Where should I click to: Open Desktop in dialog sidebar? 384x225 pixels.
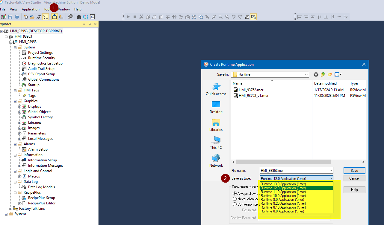coord(216,107)
